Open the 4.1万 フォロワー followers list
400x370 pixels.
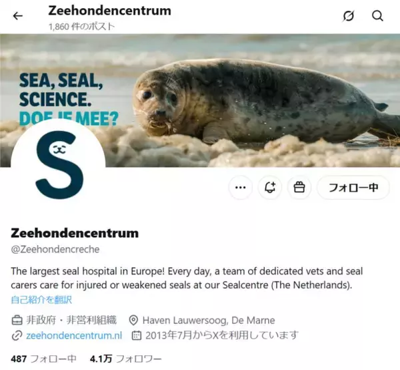click(125, 359)
